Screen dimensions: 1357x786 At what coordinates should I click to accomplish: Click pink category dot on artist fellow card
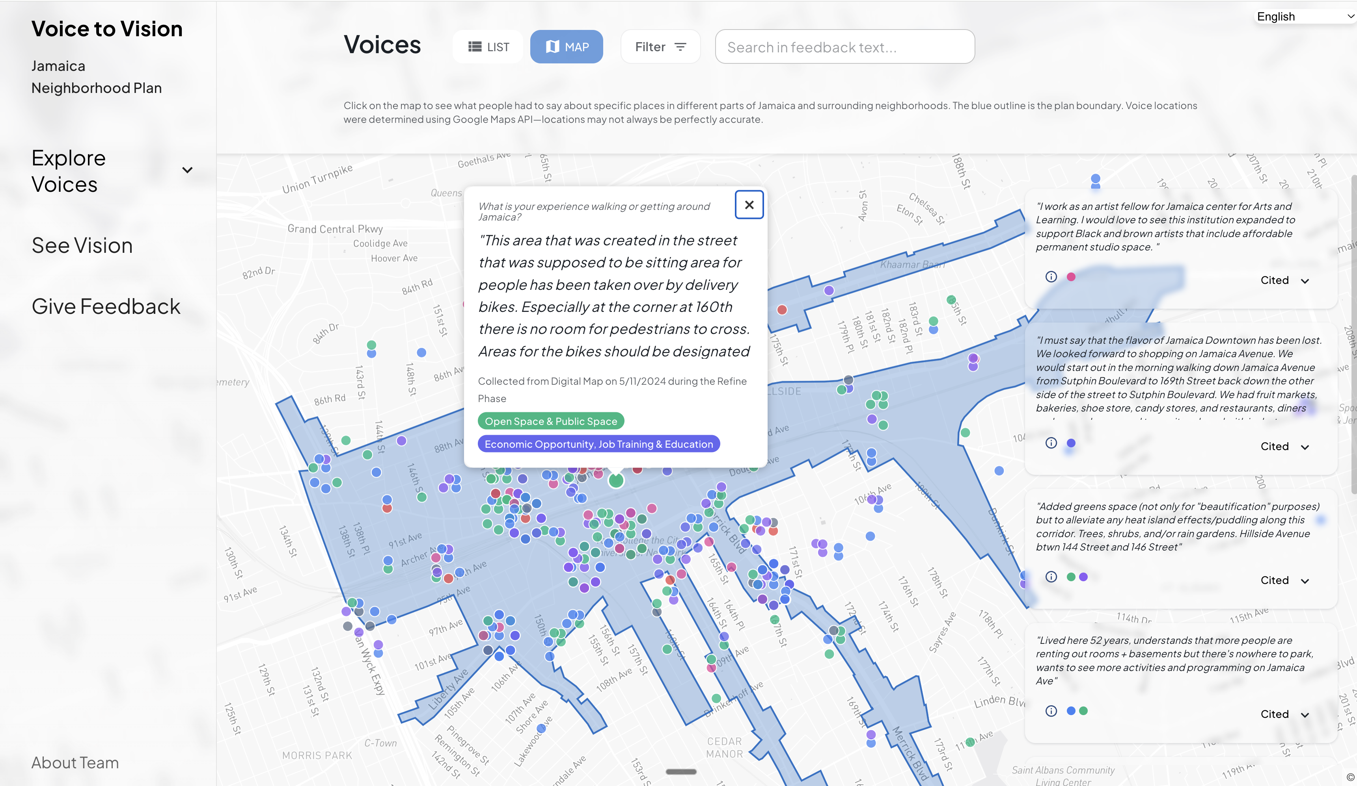click(x=1071, y=276)
